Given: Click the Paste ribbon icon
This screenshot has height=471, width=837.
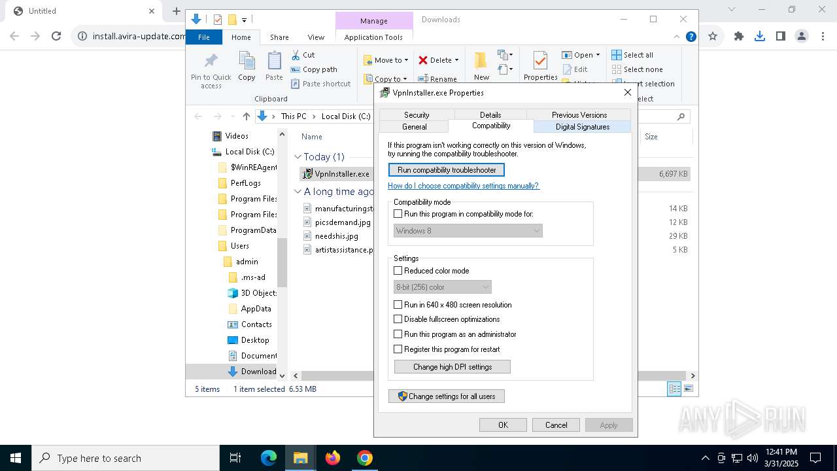Looking at the screenshot, I should point(274,61).
